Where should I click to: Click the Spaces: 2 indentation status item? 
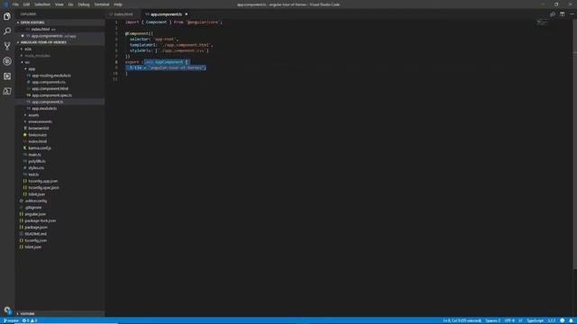click(x=493, y=320)
